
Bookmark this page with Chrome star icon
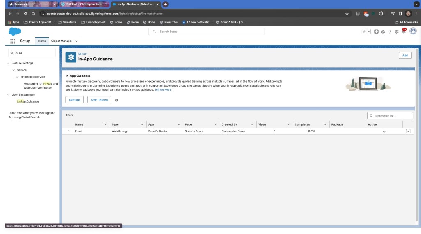347,14
